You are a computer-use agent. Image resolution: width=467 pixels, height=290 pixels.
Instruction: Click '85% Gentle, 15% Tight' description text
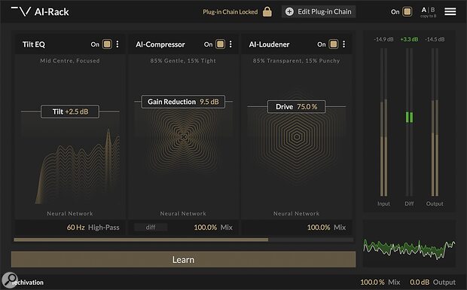(x=183, y=61)
